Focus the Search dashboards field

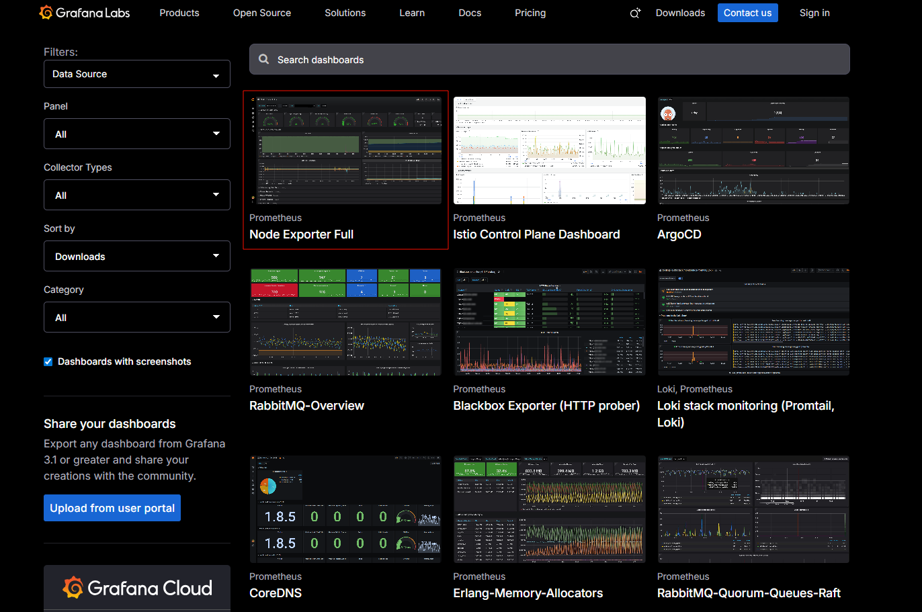[x=550, y=59]
